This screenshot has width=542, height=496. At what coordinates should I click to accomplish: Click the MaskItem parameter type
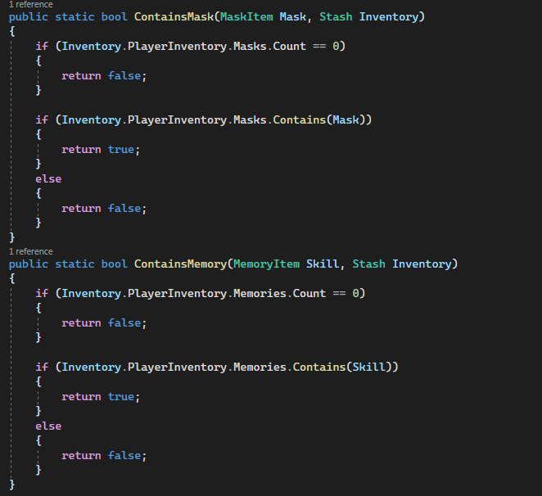pos(246,16)
